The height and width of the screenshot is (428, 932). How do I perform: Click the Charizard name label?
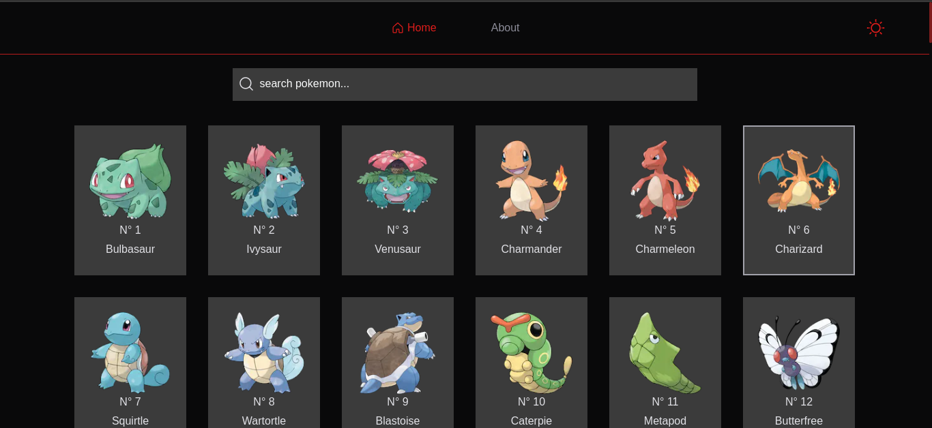(799, 249)
